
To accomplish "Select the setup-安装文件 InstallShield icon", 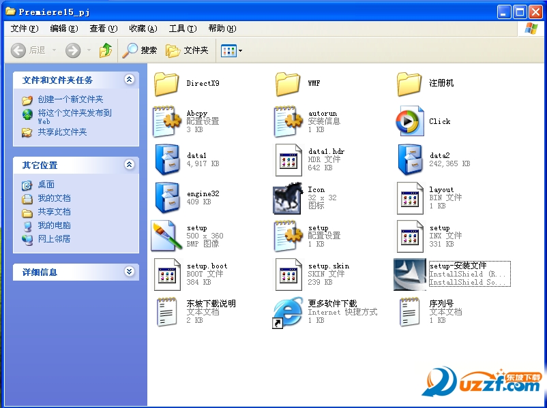I will pyautogui.click(x=410, y=274).
